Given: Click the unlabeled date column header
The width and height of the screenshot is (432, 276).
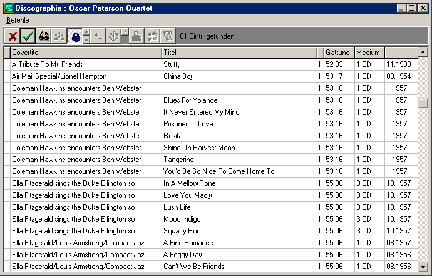Looking at the screenshot, I should (x=401, y=53).
